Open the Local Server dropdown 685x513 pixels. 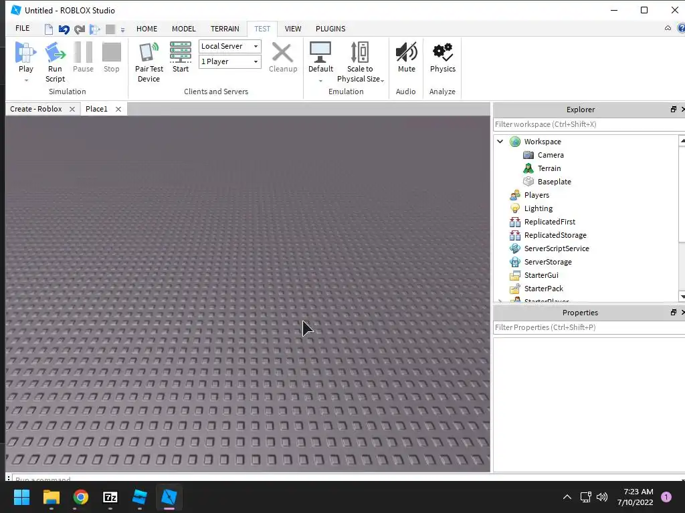[x=230, y=46]
